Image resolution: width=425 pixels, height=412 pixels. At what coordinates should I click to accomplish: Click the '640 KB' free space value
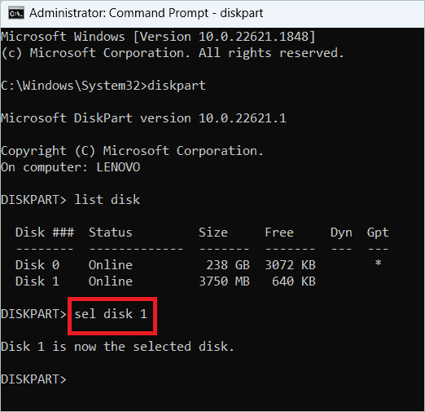[294, 281]
